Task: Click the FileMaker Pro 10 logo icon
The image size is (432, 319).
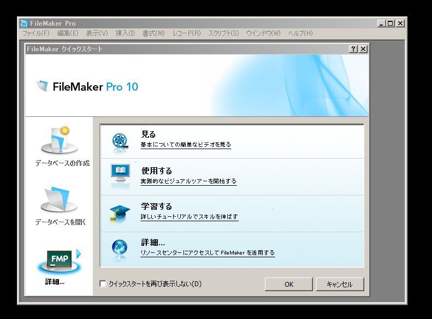Action: tap(43, 86)
